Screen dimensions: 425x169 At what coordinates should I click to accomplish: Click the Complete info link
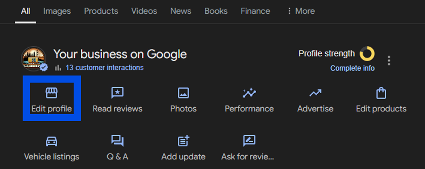click(352, 68)
